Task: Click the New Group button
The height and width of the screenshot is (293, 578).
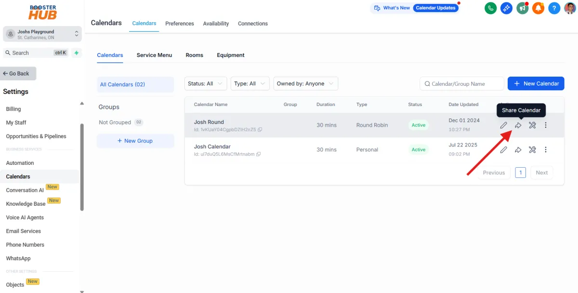Action: point(135,140)
